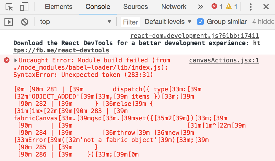Open the Default levels dropdown
Image resolution: width=275 pixels, height=161 pixels.
[x=168, y=22]
